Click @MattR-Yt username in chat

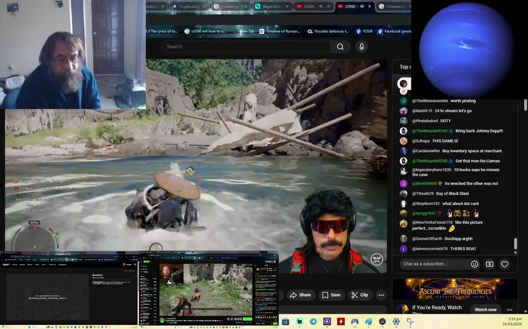pyautogui.click(x=422, y=111)
